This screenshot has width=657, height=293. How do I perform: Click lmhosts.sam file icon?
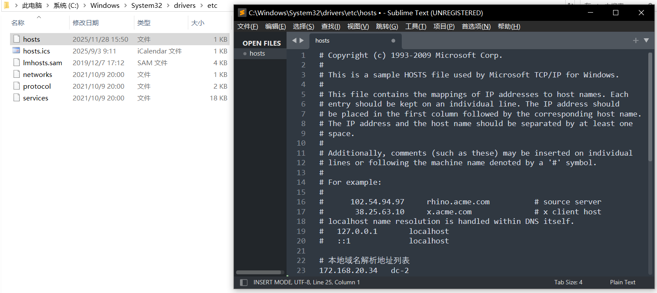coord(17,63)
